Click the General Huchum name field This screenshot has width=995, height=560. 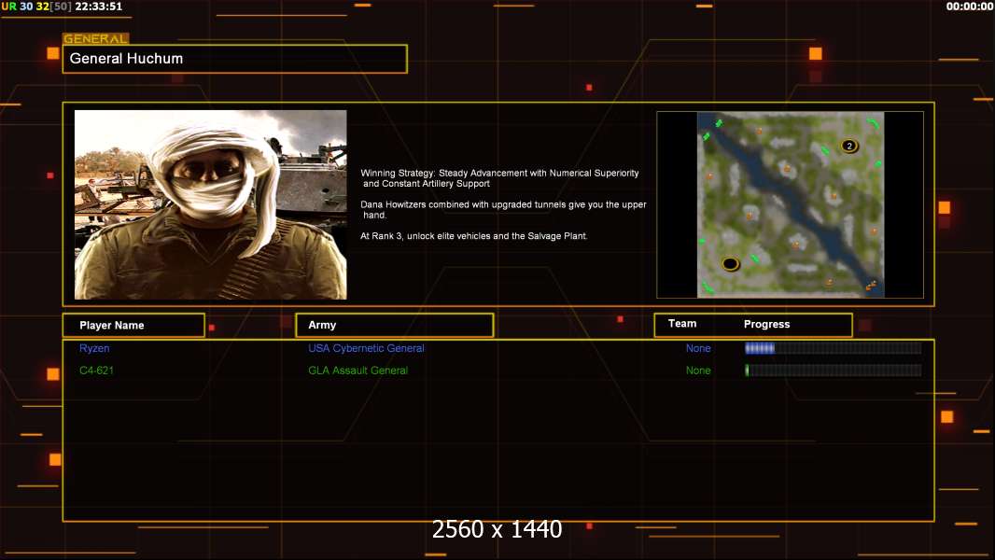point(234,59)
